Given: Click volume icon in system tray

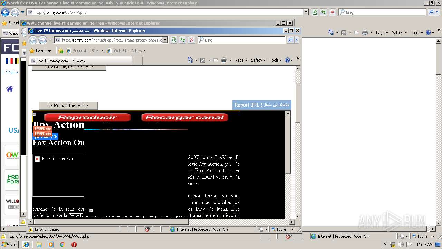Looking at the screenshot, I should coord(401,245).
